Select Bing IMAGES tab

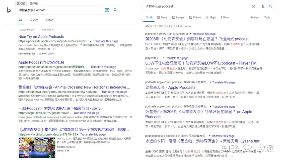pyautogui.click(x=34, y=20)
